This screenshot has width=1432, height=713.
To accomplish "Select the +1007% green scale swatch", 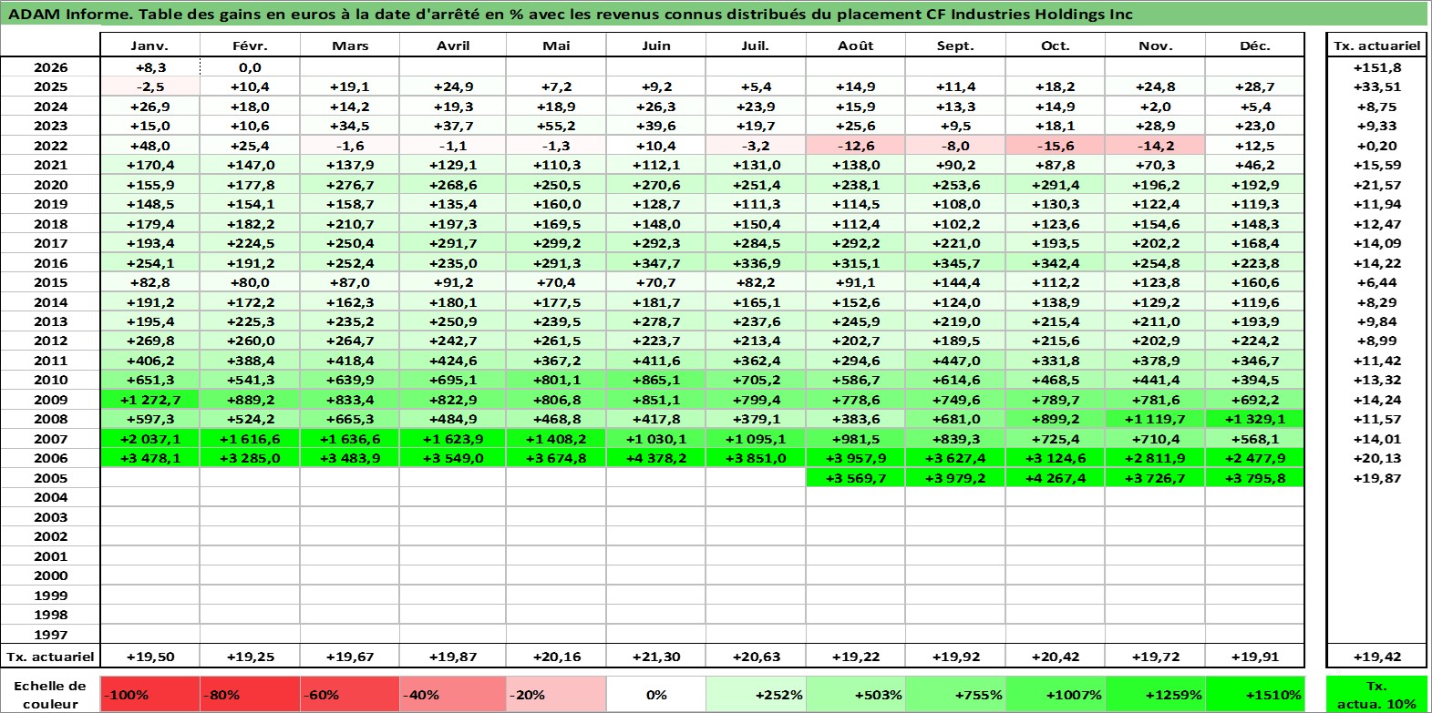I will click(x=1056, y=694).
